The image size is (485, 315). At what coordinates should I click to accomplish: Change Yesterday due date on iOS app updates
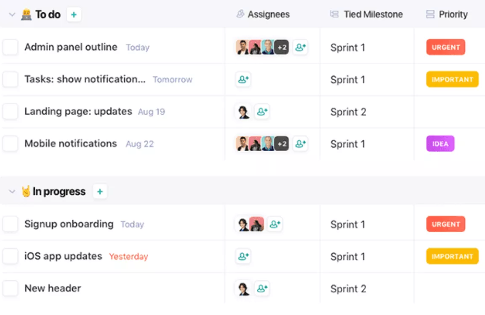point(129,256)
